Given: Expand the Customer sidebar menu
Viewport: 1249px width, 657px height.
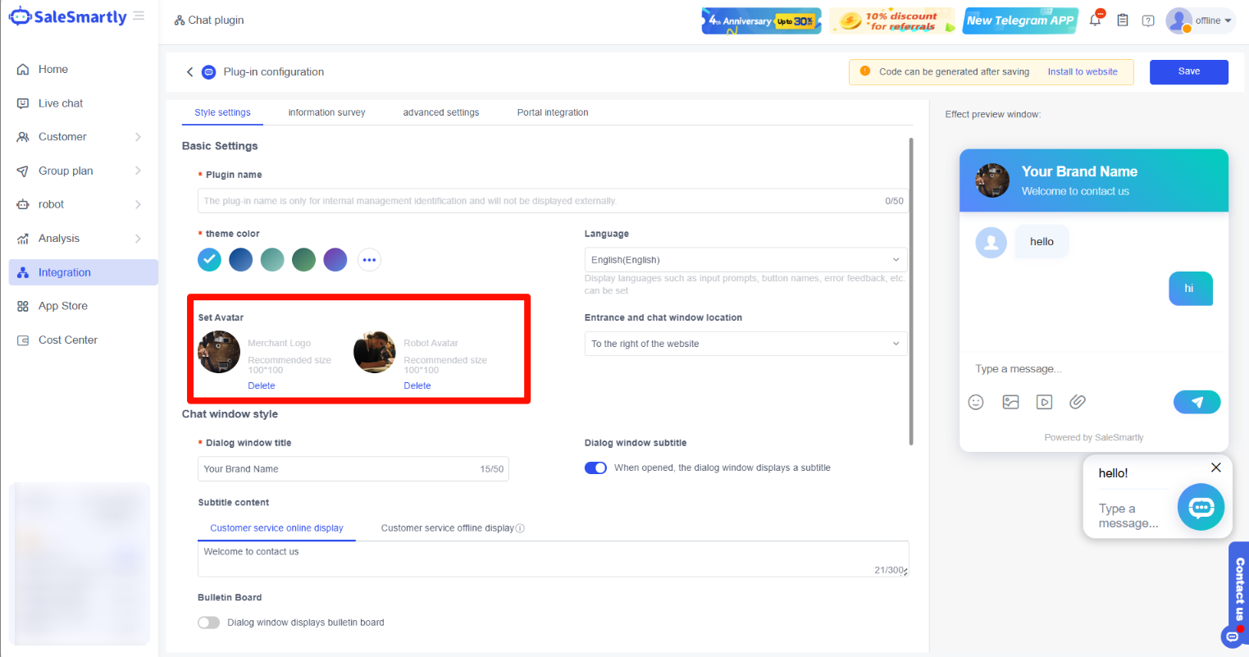Looking at the screenshot, I should (x=79, y=137).
